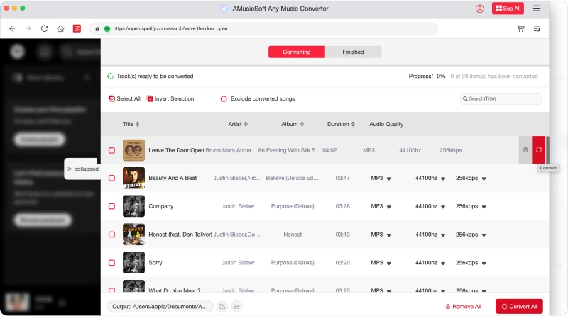Screen dimensions: 568x316
Task: Open the user account icon
Action: pos(480,9)
